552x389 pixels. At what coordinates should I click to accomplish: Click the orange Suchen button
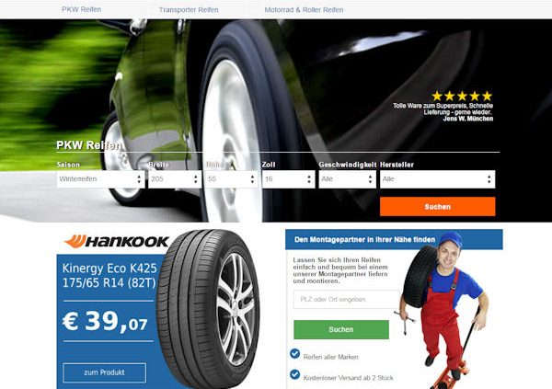click(x=437, y=207)
